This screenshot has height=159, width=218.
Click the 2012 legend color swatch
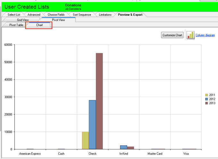[x=207, y=99]
